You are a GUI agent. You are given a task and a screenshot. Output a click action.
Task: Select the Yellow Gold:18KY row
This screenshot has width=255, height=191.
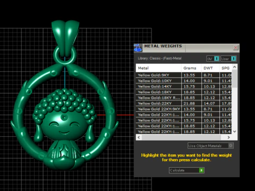pos(184,92)
